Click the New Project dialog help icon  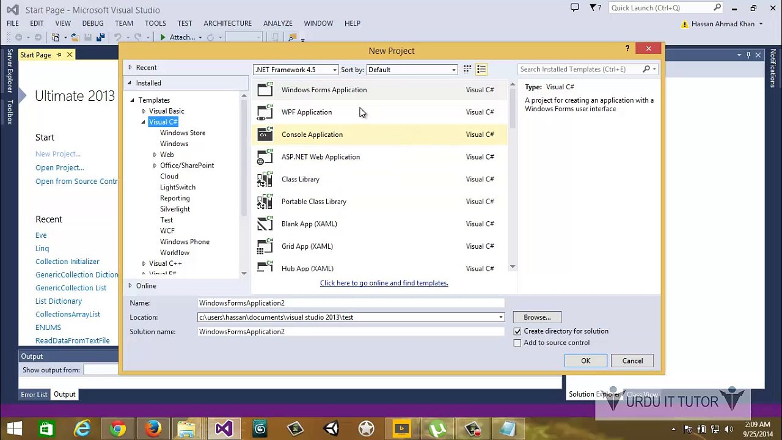[x=627, y=49]
